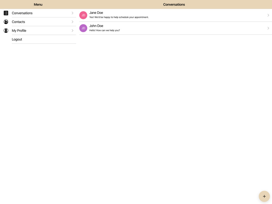Click message 'Yes! We'd be happy to help schedule'
This screenshot has height=204, width=272.
coord(119,17)
